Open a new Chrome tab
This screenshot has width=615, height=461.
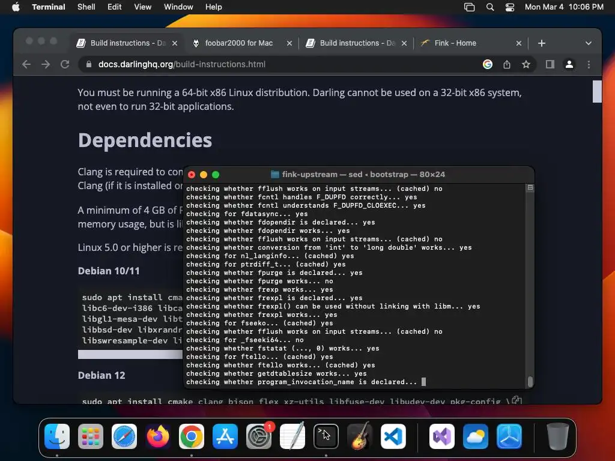point(542,43)
